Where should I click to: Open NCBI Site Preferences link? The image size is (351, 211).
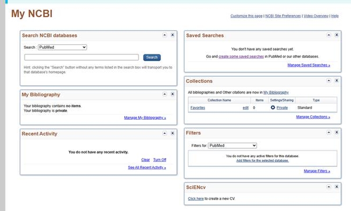point(283,16)
